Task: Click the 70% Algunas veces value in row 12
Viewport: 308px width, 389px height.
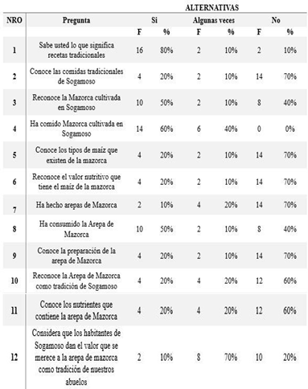Action: click(231, 357)
